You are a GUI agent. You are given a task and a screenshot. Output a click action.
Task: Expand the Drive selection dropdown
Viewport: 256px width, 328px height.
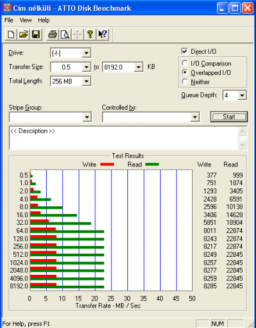tap(86, 53)
